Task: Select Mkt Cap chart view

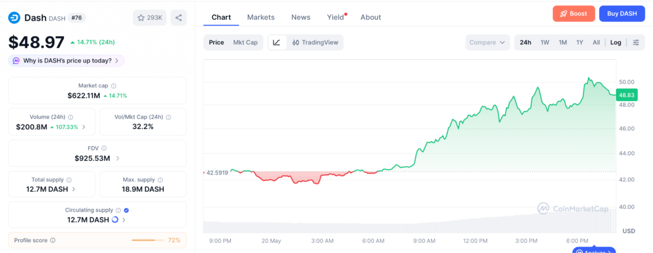Action: 245,42
